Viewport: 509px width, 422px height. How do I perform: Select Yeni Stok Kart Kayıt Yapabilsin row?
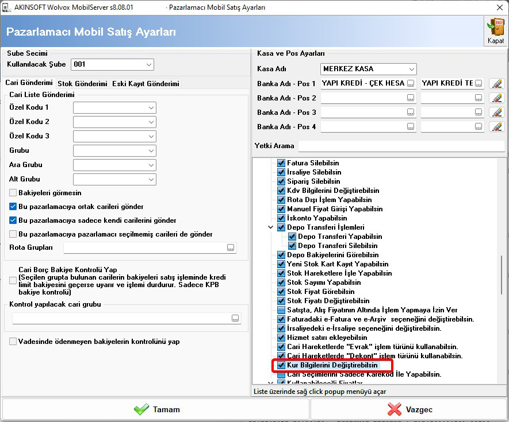pos(338,264)
